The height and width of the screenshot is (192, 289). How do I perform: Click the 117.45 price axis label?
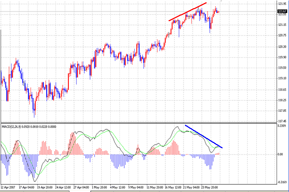(x=282, y=121)
